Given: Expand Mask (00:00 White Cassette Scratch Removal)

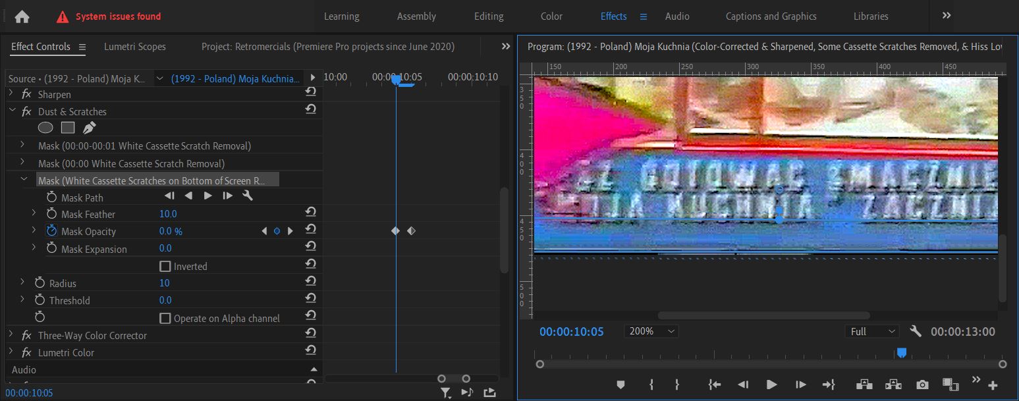Looking at the screenshot, I should point(22,163).
